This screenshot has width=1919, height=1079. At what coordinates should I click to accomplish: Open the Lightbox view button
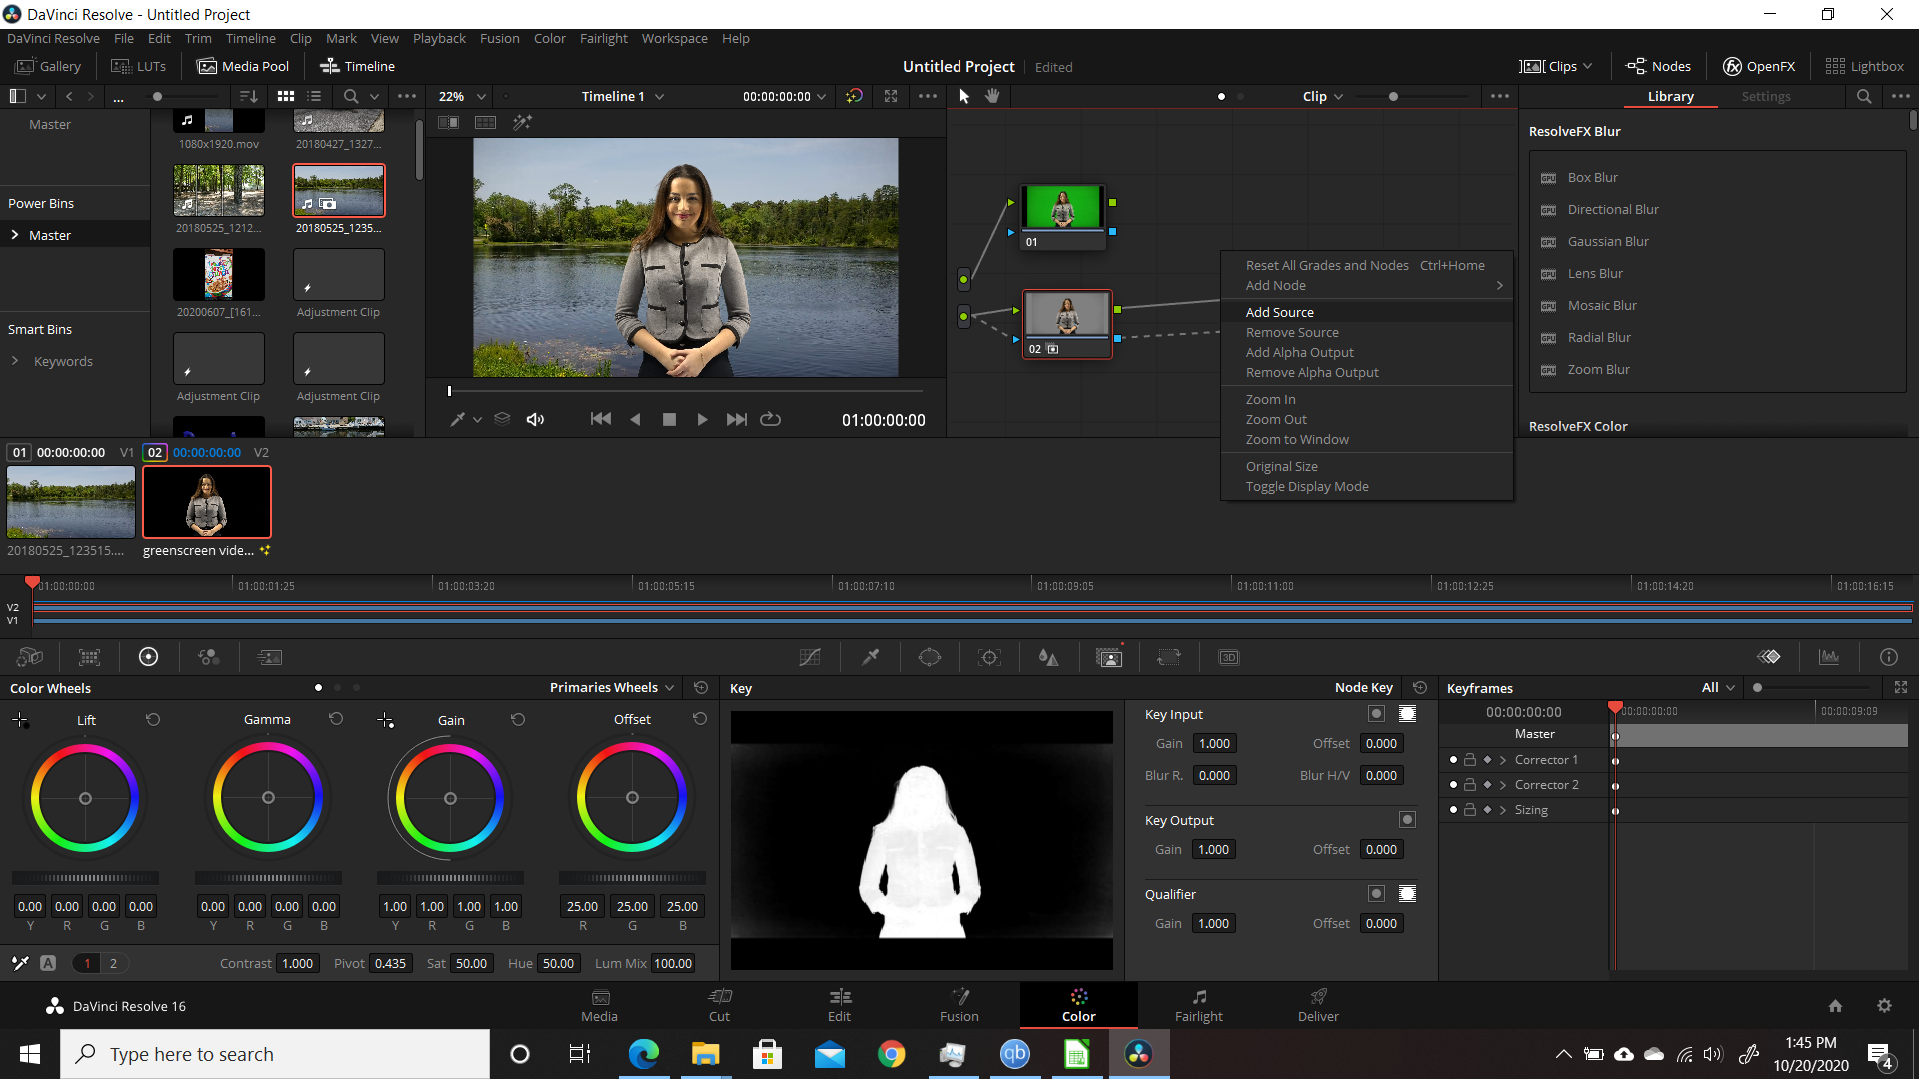pos(1864,66)
